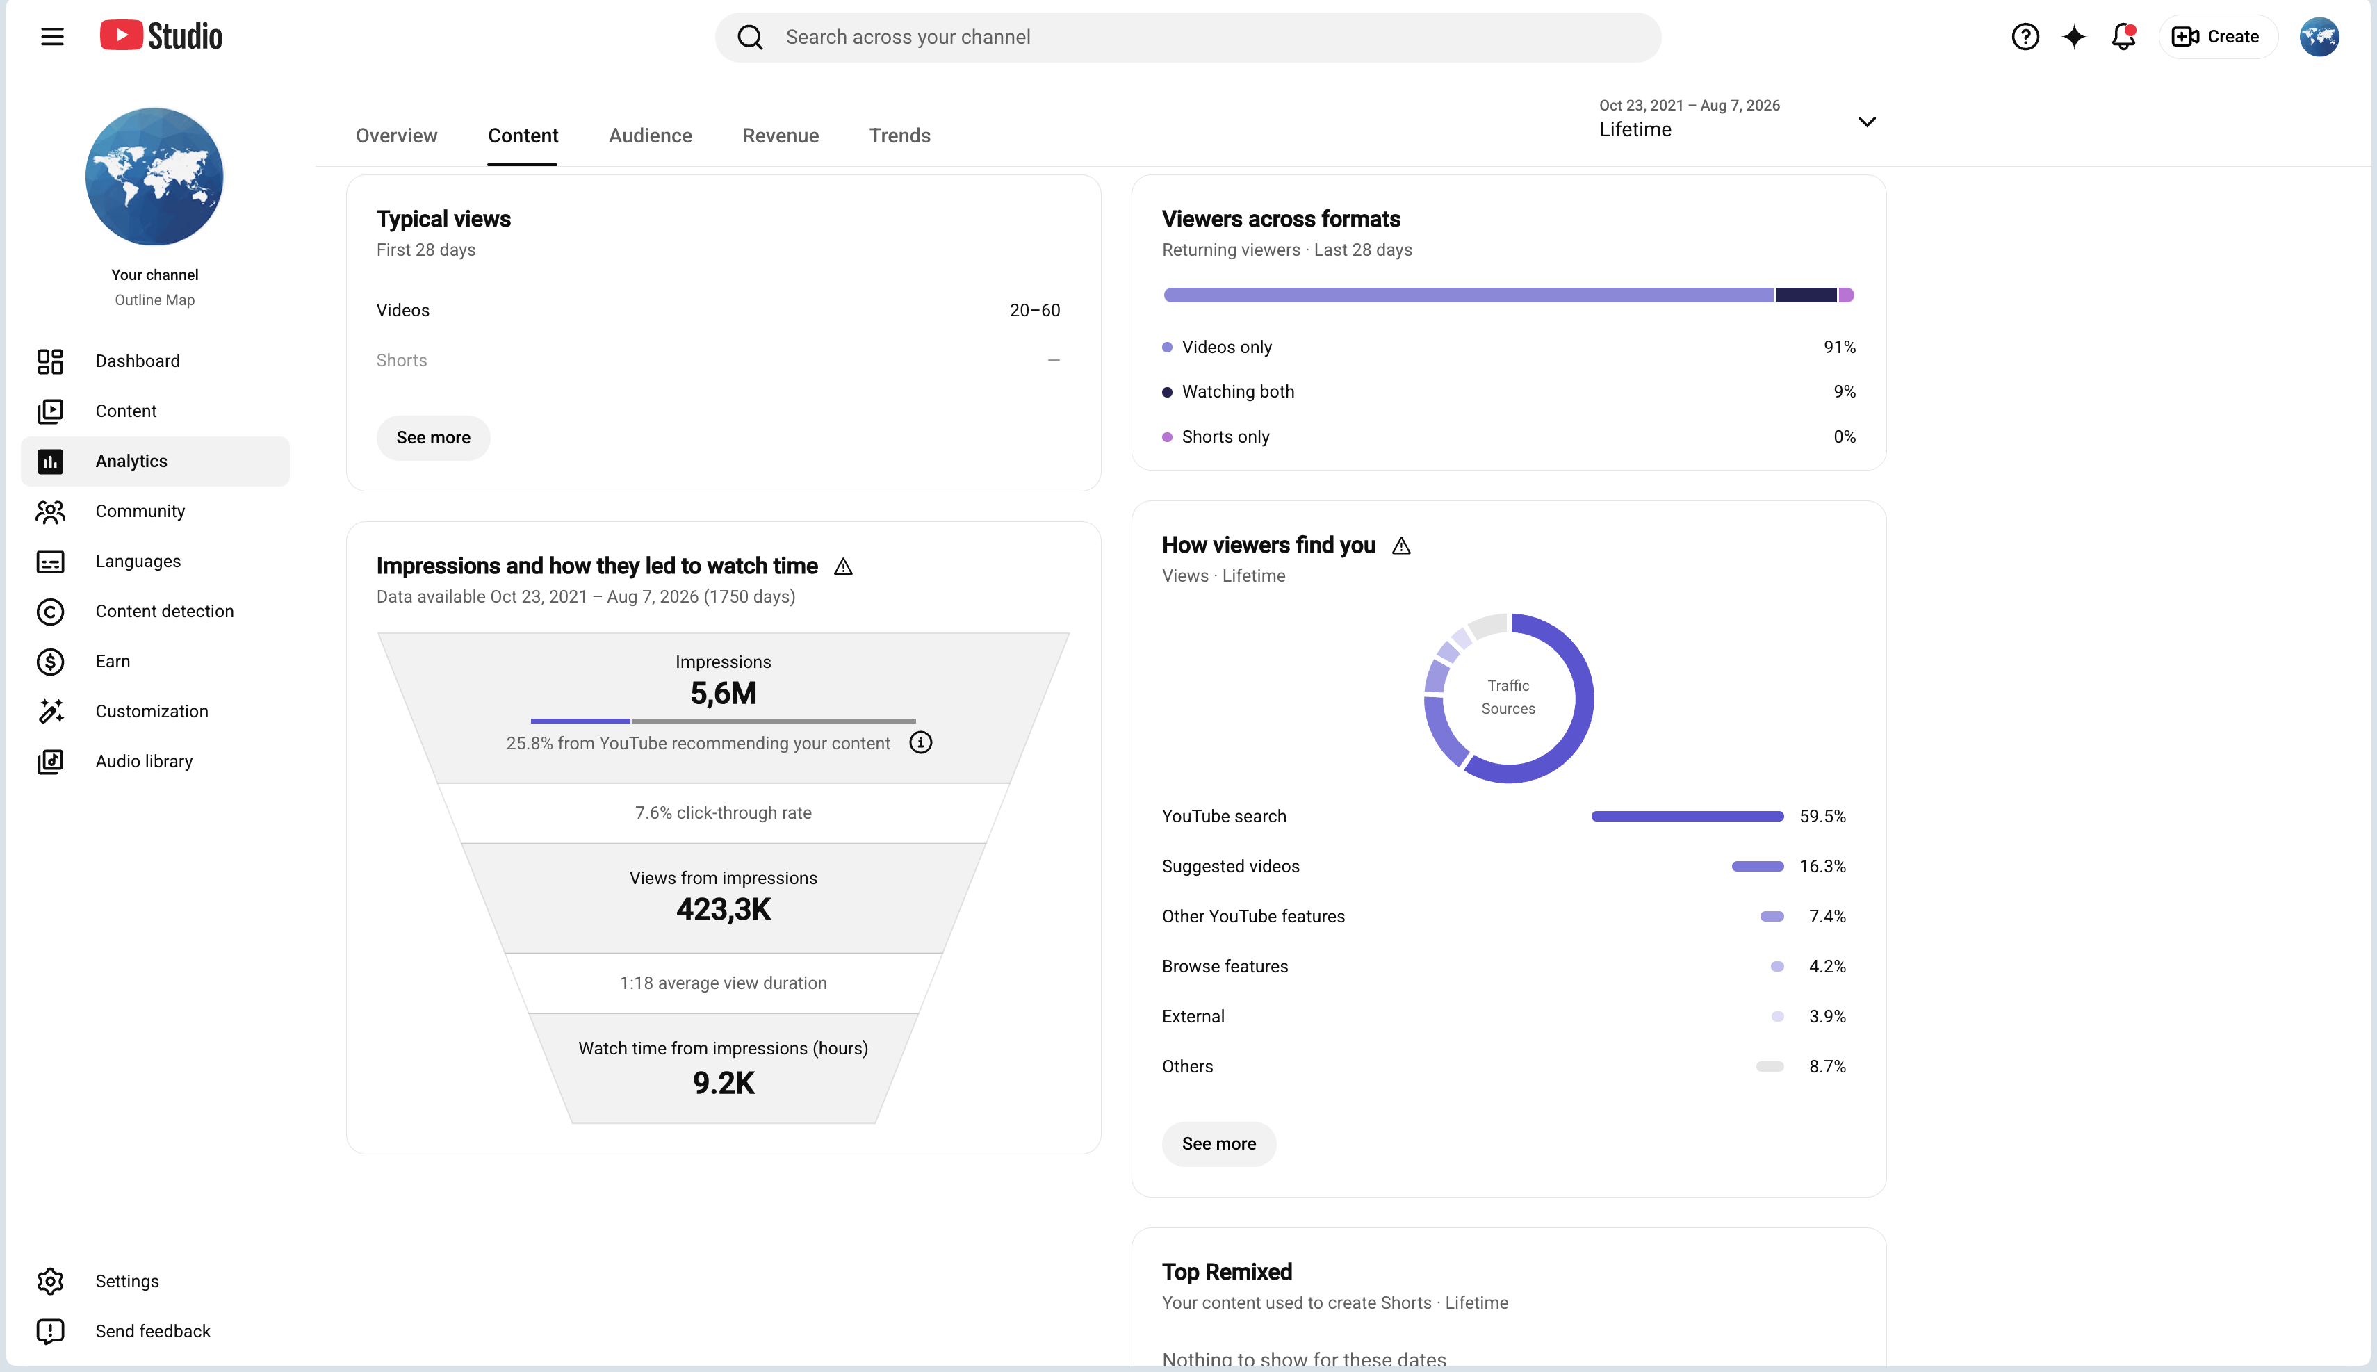2377x1372 pixels.
Task: Click the Create button
Action: 2217,37
